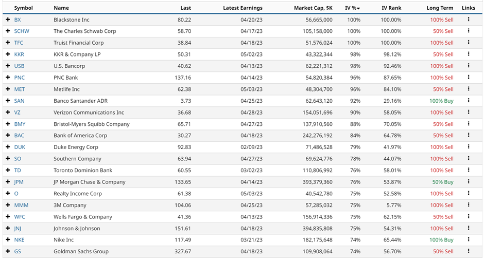This screenshot has height=261, width=484.
Task: Click three-dot menu in Nike Inc row
Action: point(469,240)
